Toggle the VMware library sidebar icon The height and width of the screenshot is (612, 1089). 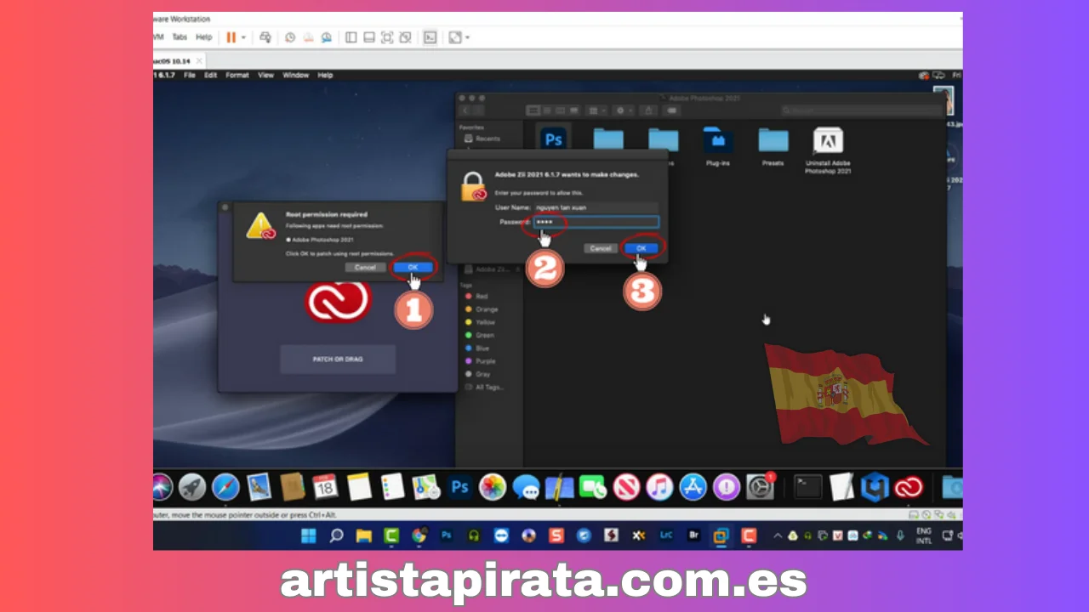tap(351, 37)
